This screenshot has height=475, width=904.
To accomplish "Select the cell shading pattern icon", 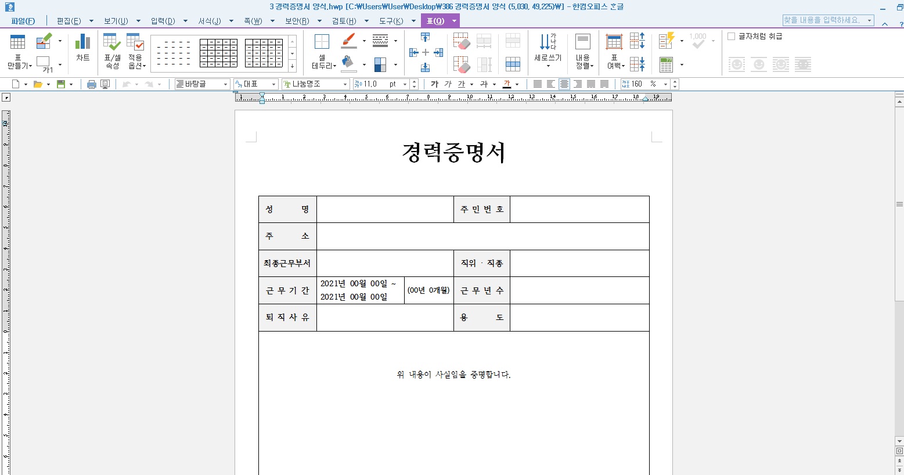I will [380, 64].
